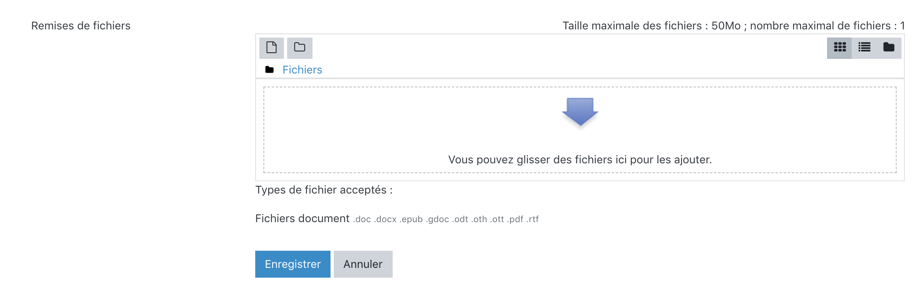The width and height of the screenshot is (913, 294).
Task: Click the 'Remises de fichiers' label
Action: [x=81, y=26]
